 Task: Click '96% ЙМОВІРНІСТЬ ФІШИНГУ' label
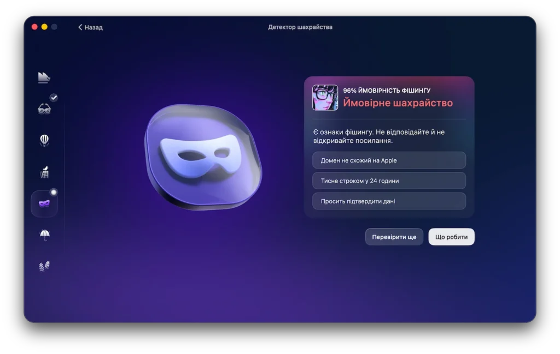click(387, 91)
